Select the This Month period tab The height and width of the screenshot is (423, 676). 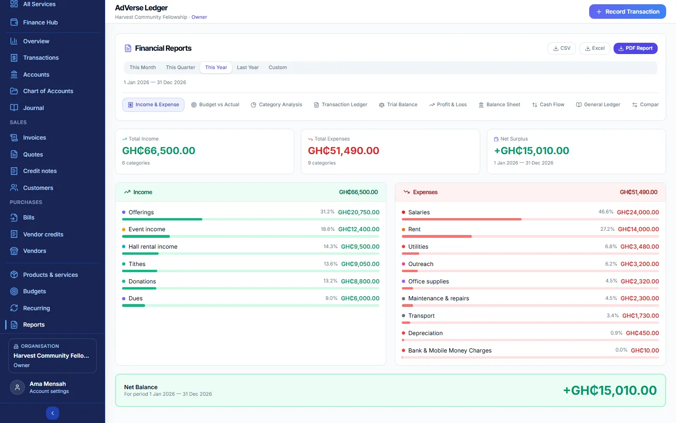click(x=143, y=68)
